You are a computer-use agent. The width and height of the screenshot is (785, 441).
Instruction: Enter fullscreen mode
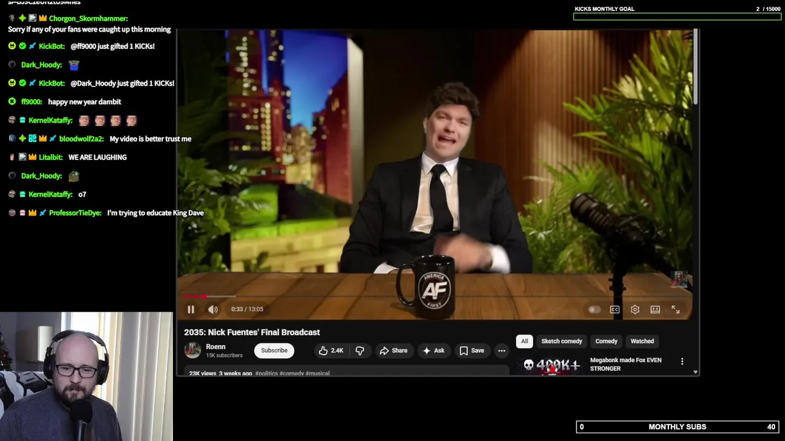pyautogui.click(x=675, y=309)
